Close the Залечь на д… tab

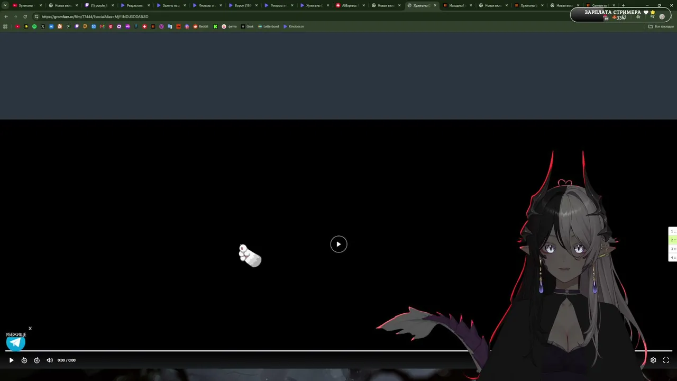click(185, 5)
